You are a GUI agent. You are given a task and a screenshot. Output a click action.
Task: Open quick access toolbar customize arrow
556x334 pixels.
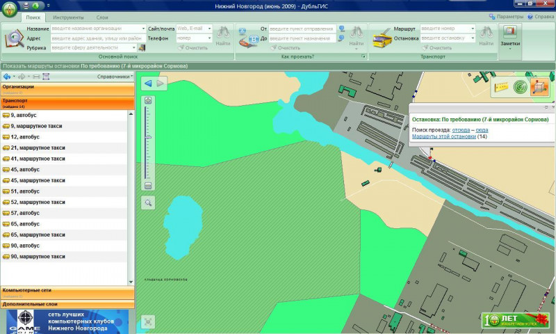[x=48, y=6]
